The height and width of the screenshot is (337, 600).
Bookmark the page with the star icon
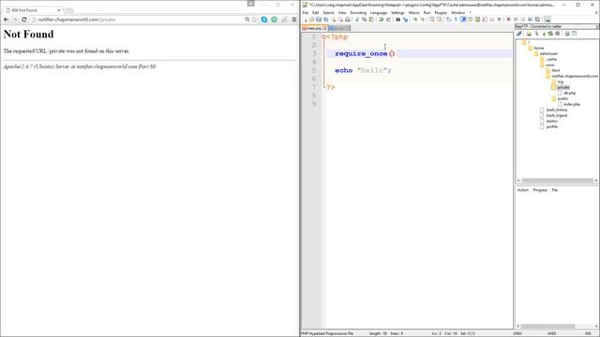click(254, 20)
